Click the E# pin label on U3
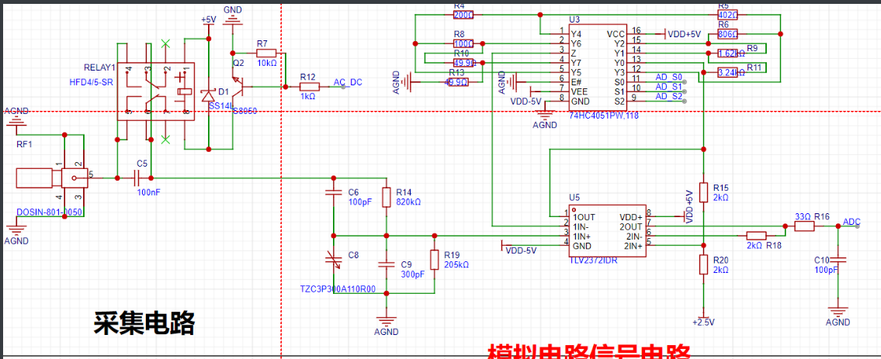The height and width of the screenshot is (359, 881). (576, 81)
